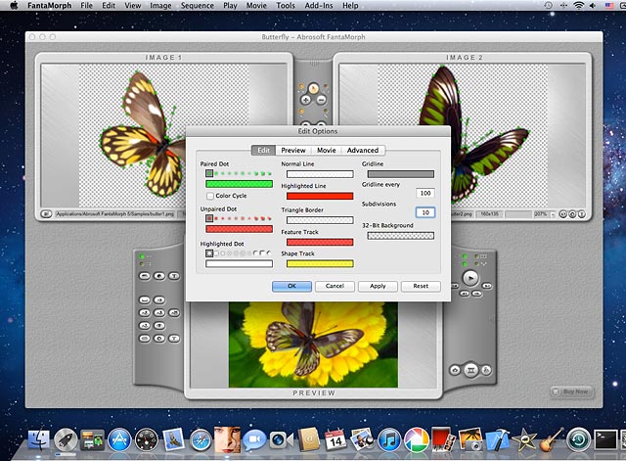Switch to the Advanced tab in Edit Options
The image size is (626, 461).
[363, 150]
